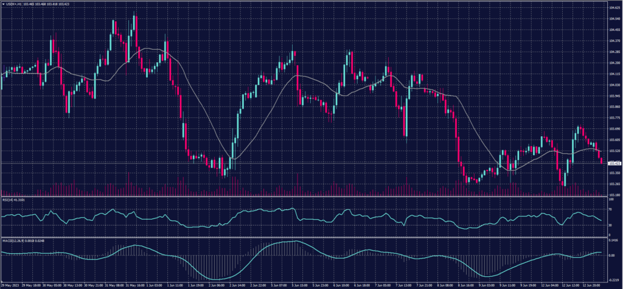Screen dimensions: 623x289
Task: Click the triangle arrow beside the USDX chart title
Action: [3, 4]
